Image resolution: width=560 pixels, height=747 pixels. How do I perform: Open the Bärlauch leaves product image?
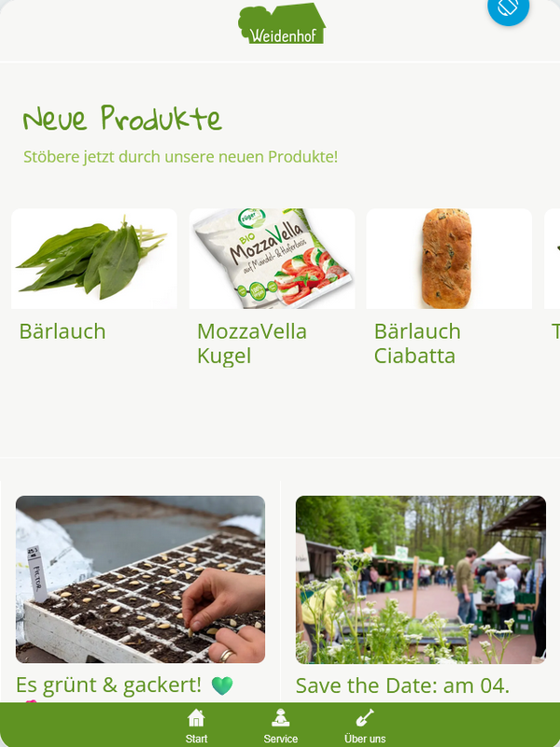pos(94,259)
